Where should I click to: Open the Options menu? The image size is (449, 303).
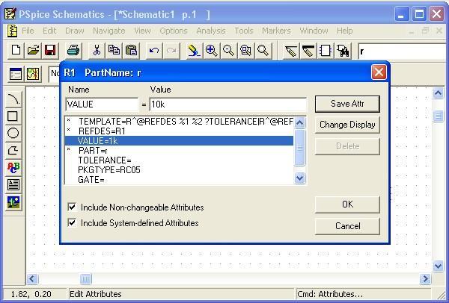click(x=174, y=31)
